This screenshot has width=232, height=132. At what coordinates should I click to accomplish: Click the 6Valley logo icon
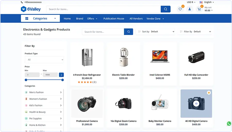(x=24, y=9)
